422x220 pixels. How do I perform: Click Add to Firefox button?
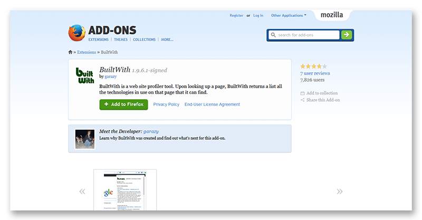coord(123,104)
